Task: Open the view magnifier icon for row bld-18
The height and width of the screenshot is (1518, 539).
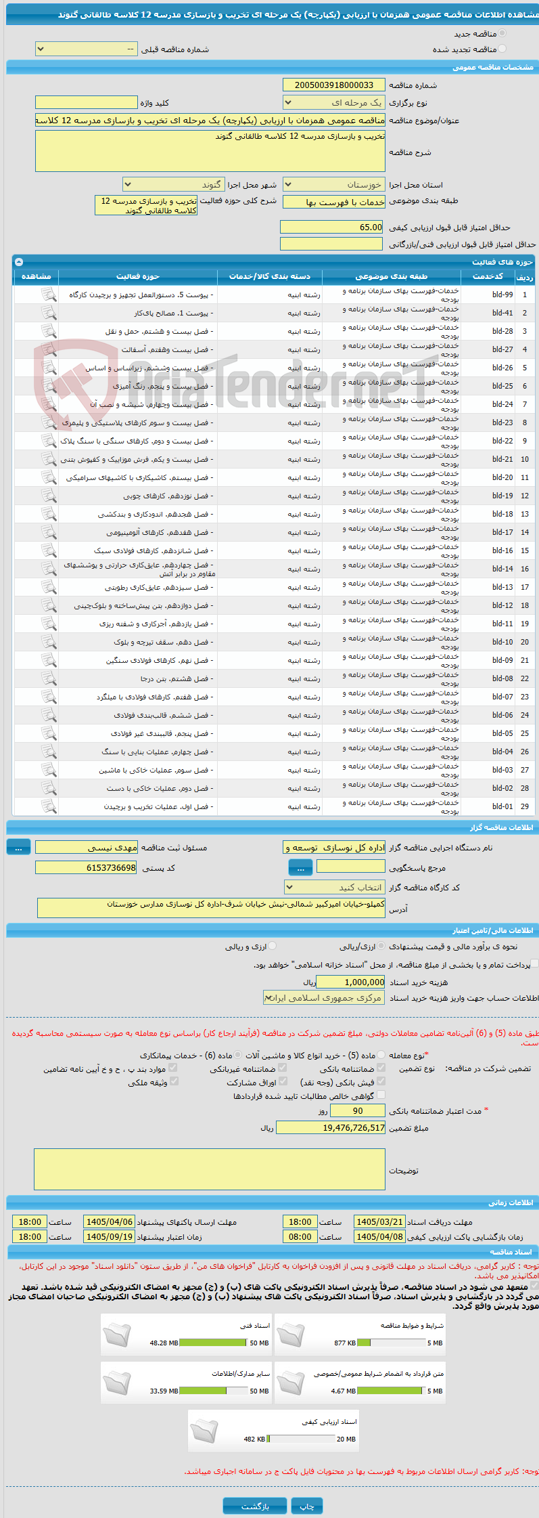Action: pyautogui.click(x=49, y=514)
